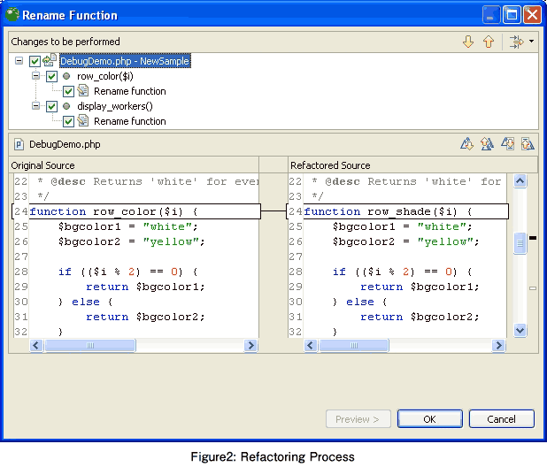
Task: Click Original Source scroll left arrow
Action: (x=36, y=345)
